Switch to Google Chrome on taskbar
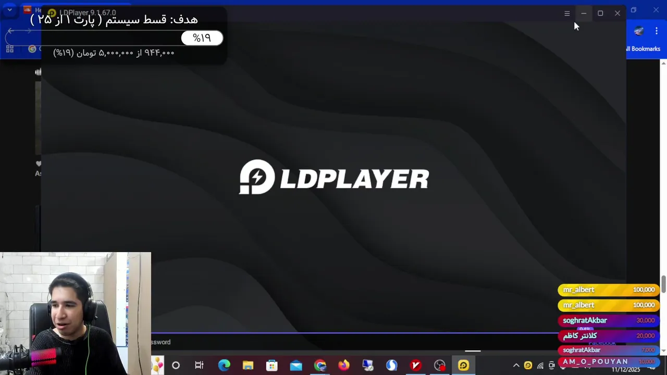 tap(320, 366)
